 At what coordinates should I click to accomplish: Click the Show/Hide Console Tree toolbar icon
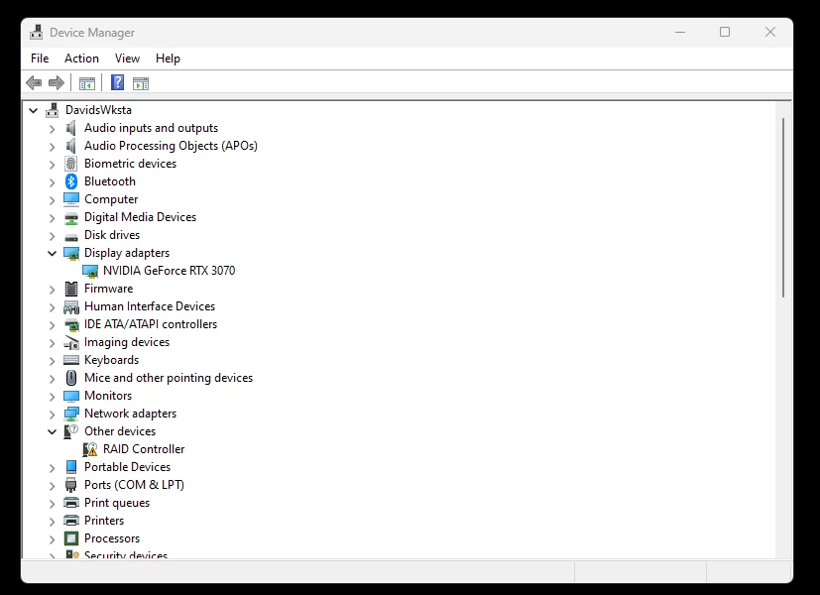pyautogui.click(x=87, y=83)
